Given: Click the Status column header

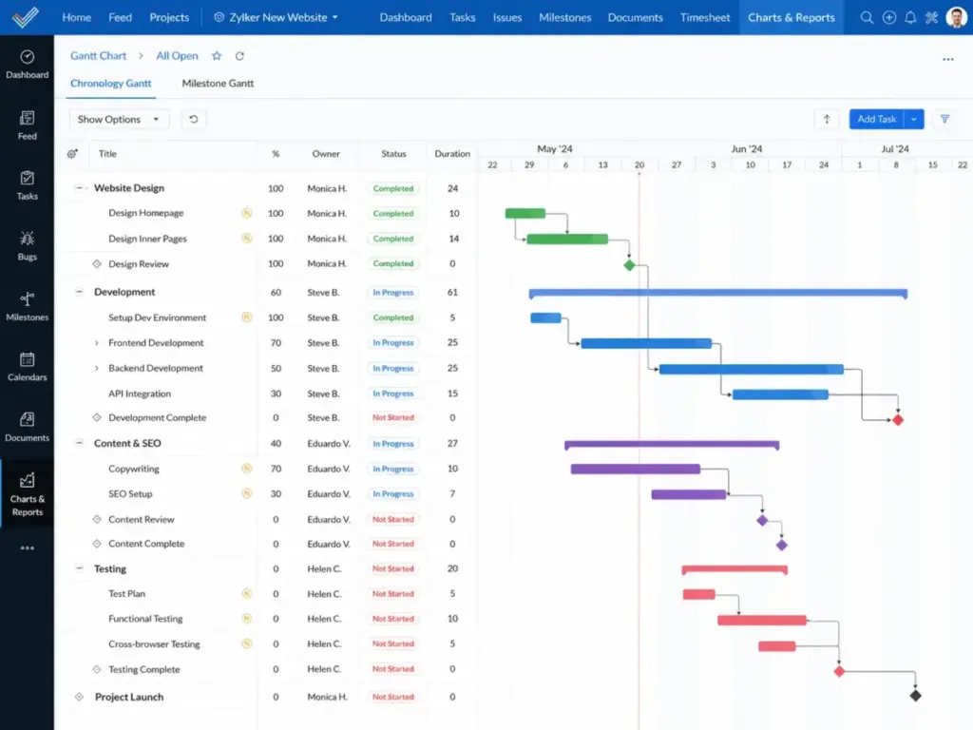Looking at the screenshot, I should coord(393,154).
